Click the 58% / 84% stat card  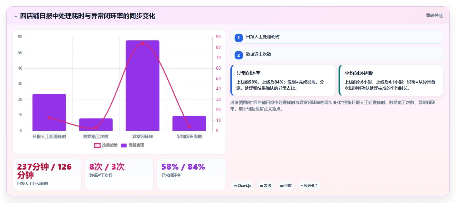[191, 174]
